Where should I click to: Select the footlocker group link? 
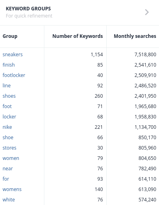(14, 75)
